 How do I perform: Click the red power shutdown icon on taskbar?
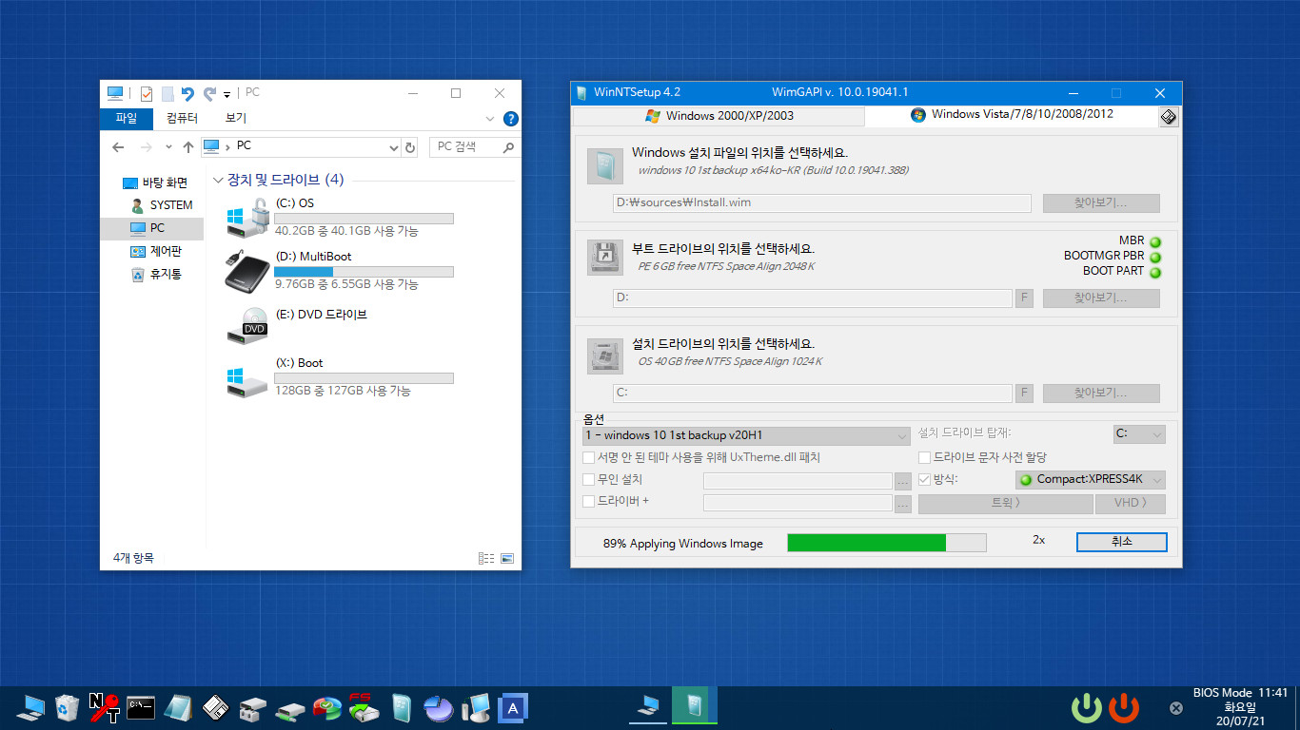[1124, 707]
